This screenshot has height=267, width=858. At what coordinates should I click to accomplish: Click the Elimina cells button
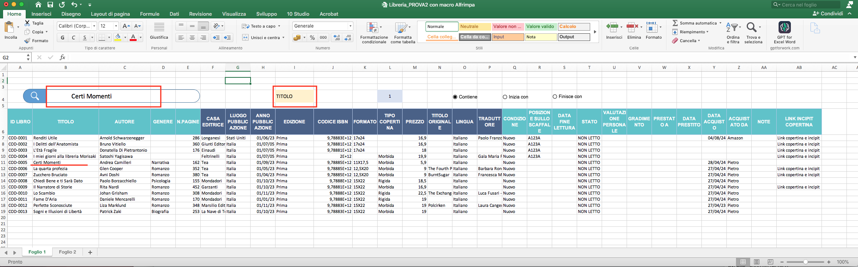634,31
